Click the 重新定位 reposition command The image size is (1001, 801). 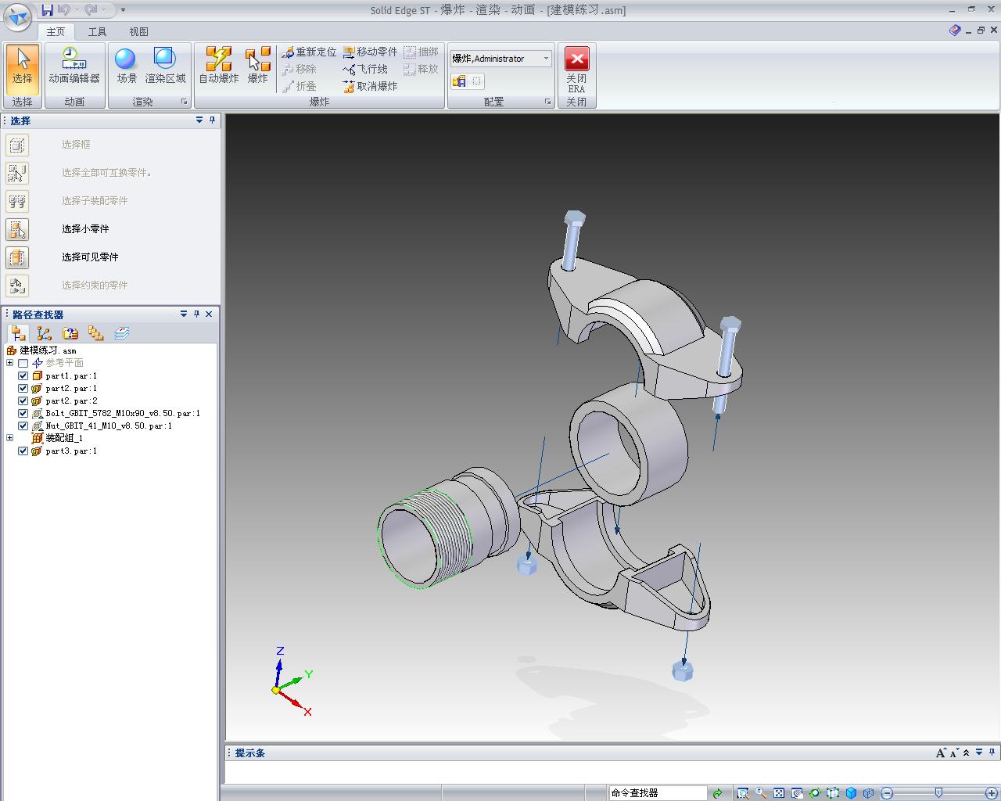pos(309,52)
